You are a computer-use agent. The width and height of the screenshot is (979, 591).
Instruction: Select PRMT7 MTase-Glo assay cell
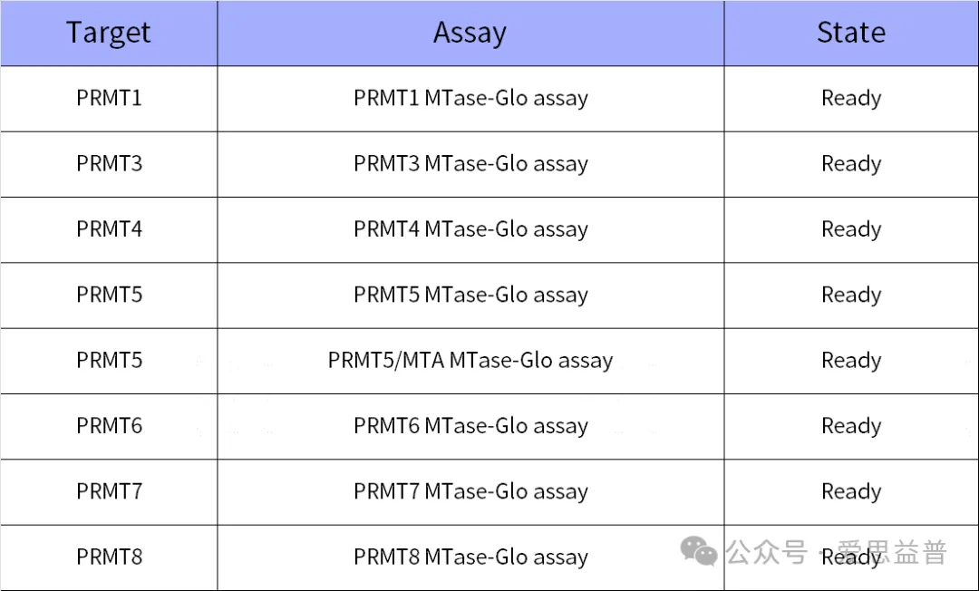coord(470,492)
